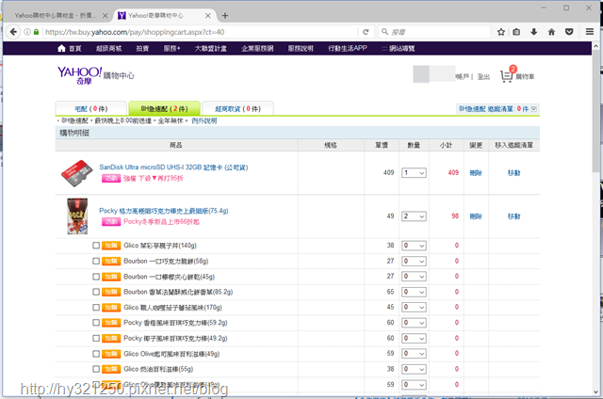This screenshot has width=603, height=399.
Task: Open the SanDisk quantity dropdown
Action: click(414, 173)
